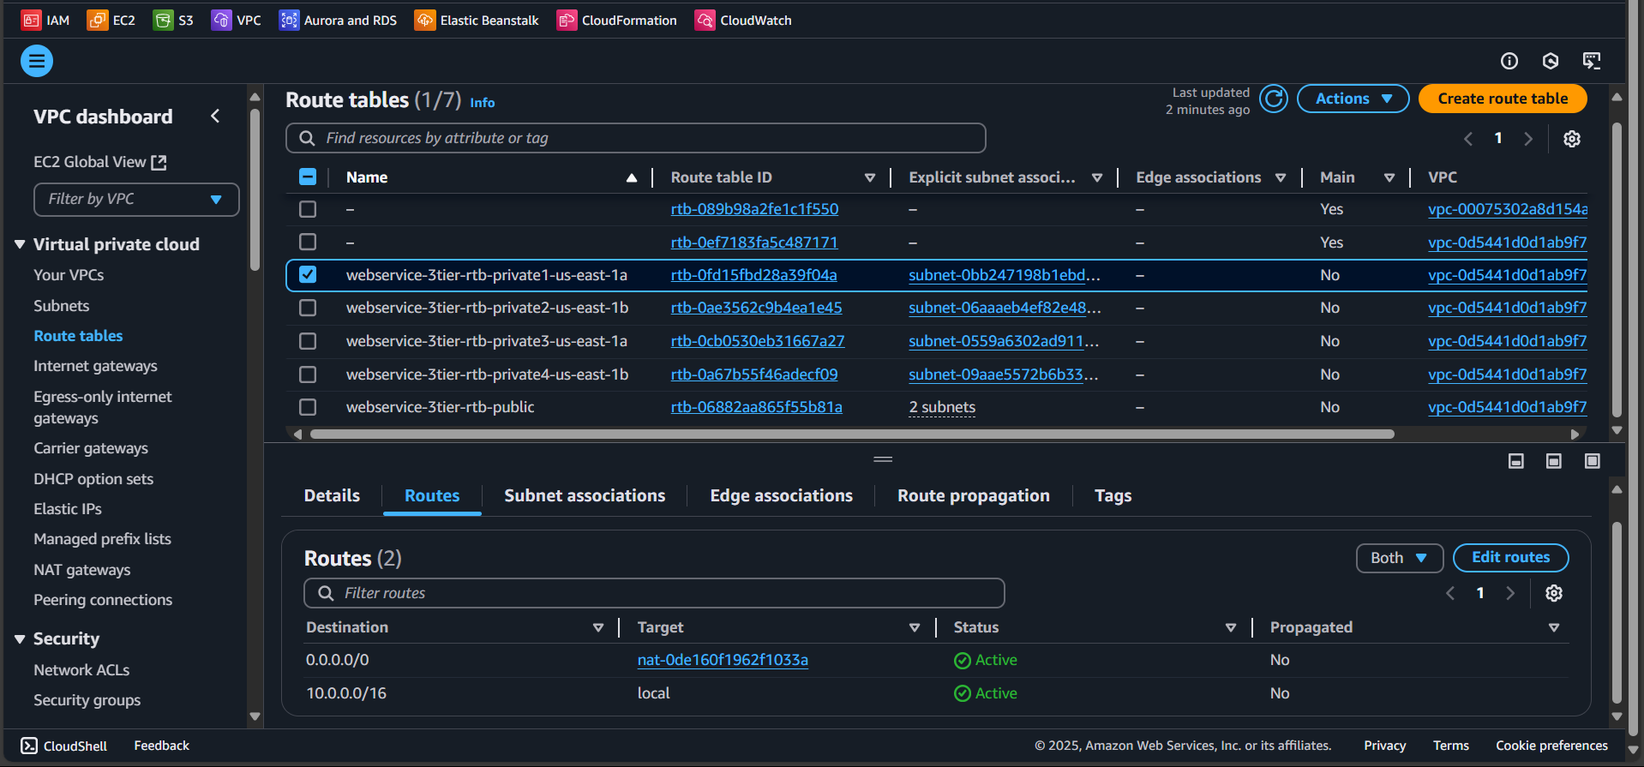
Task: Open VPC service shortcut icon
Action: [221, 20]
